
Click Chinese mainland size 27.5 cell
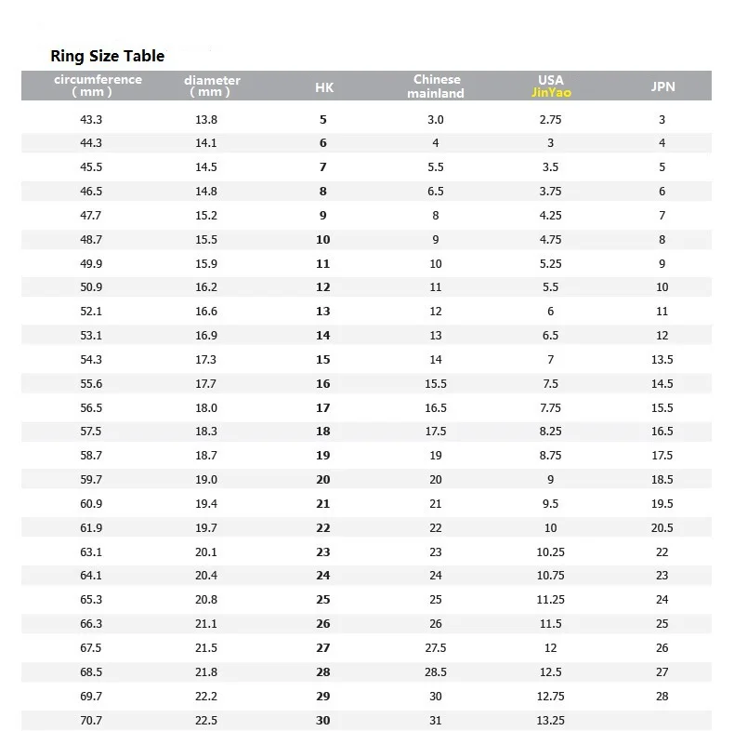436,647
